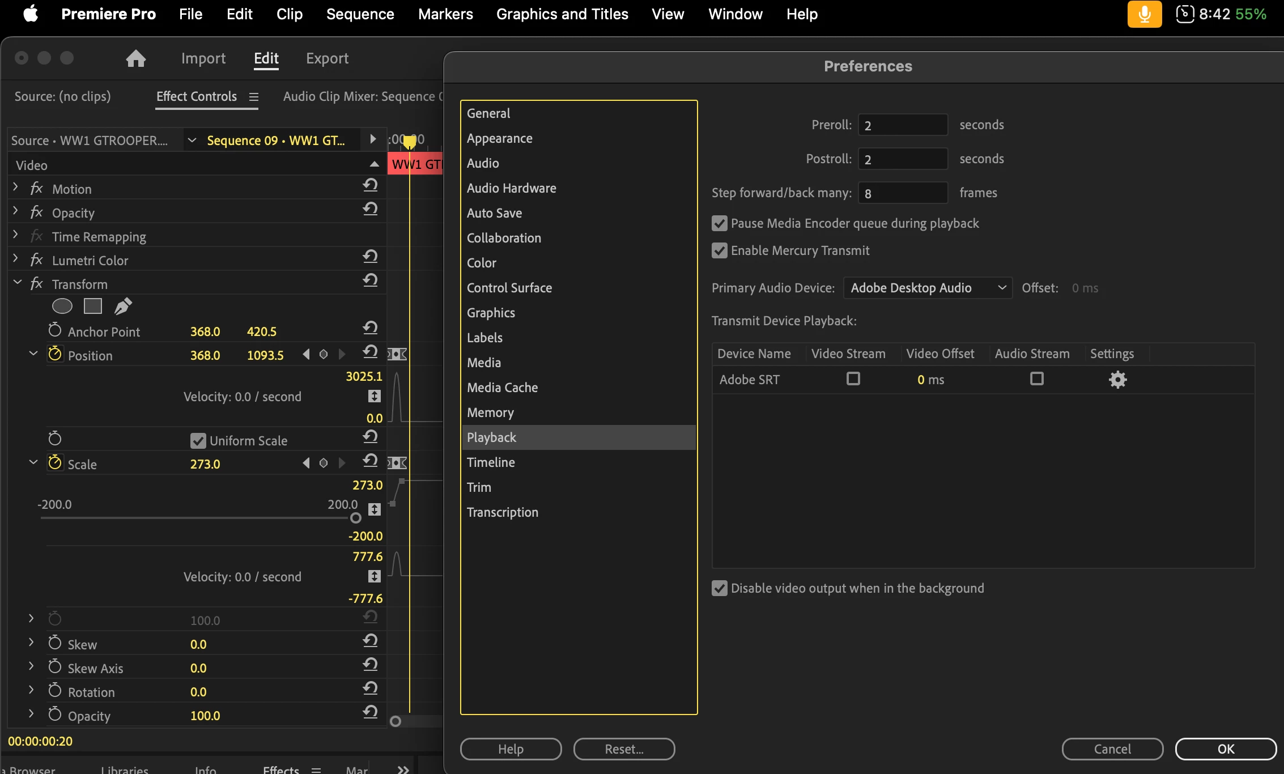This screenshot has height=774, width=1284.
Task: Open the Primary Audio Device dropdown
Action: coord(927,288)
